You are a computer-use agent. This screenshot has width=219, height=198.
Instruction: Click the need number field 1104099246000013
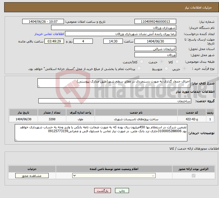(155, 21)
